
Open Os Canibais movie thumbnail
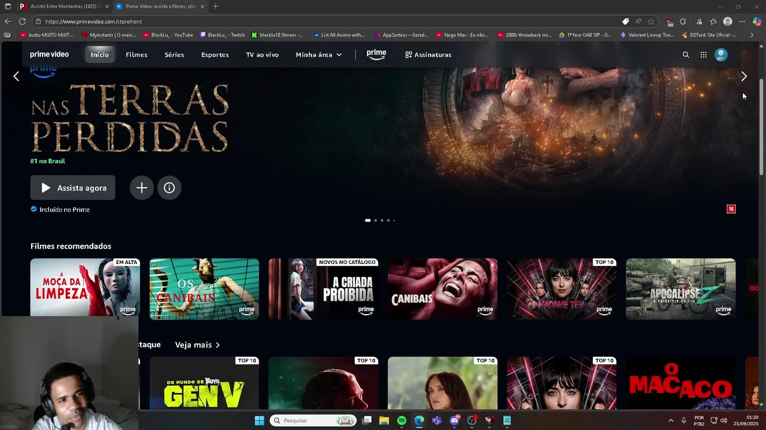point(204,289)
